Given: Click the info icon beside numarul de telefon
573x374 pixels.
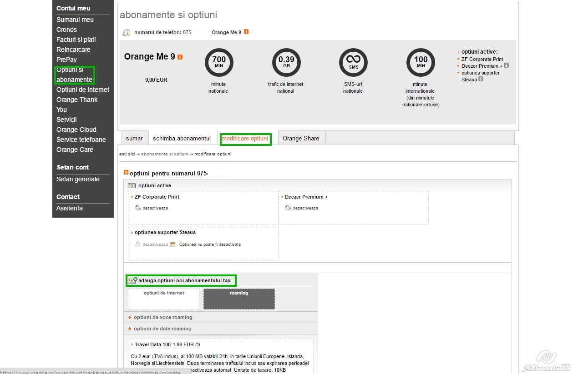Looking at the screenshot, I should click(127, 33).
